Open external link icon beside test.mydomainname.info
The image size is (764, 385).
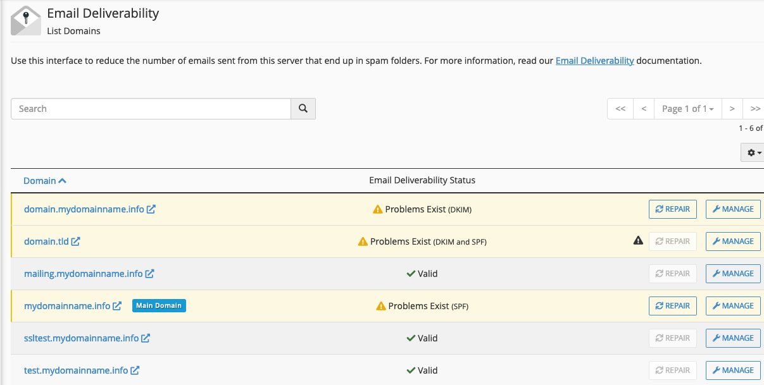[x=135, y=370]
